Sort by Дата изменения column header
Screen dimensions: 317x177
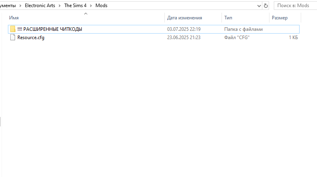tap(184, 18)
